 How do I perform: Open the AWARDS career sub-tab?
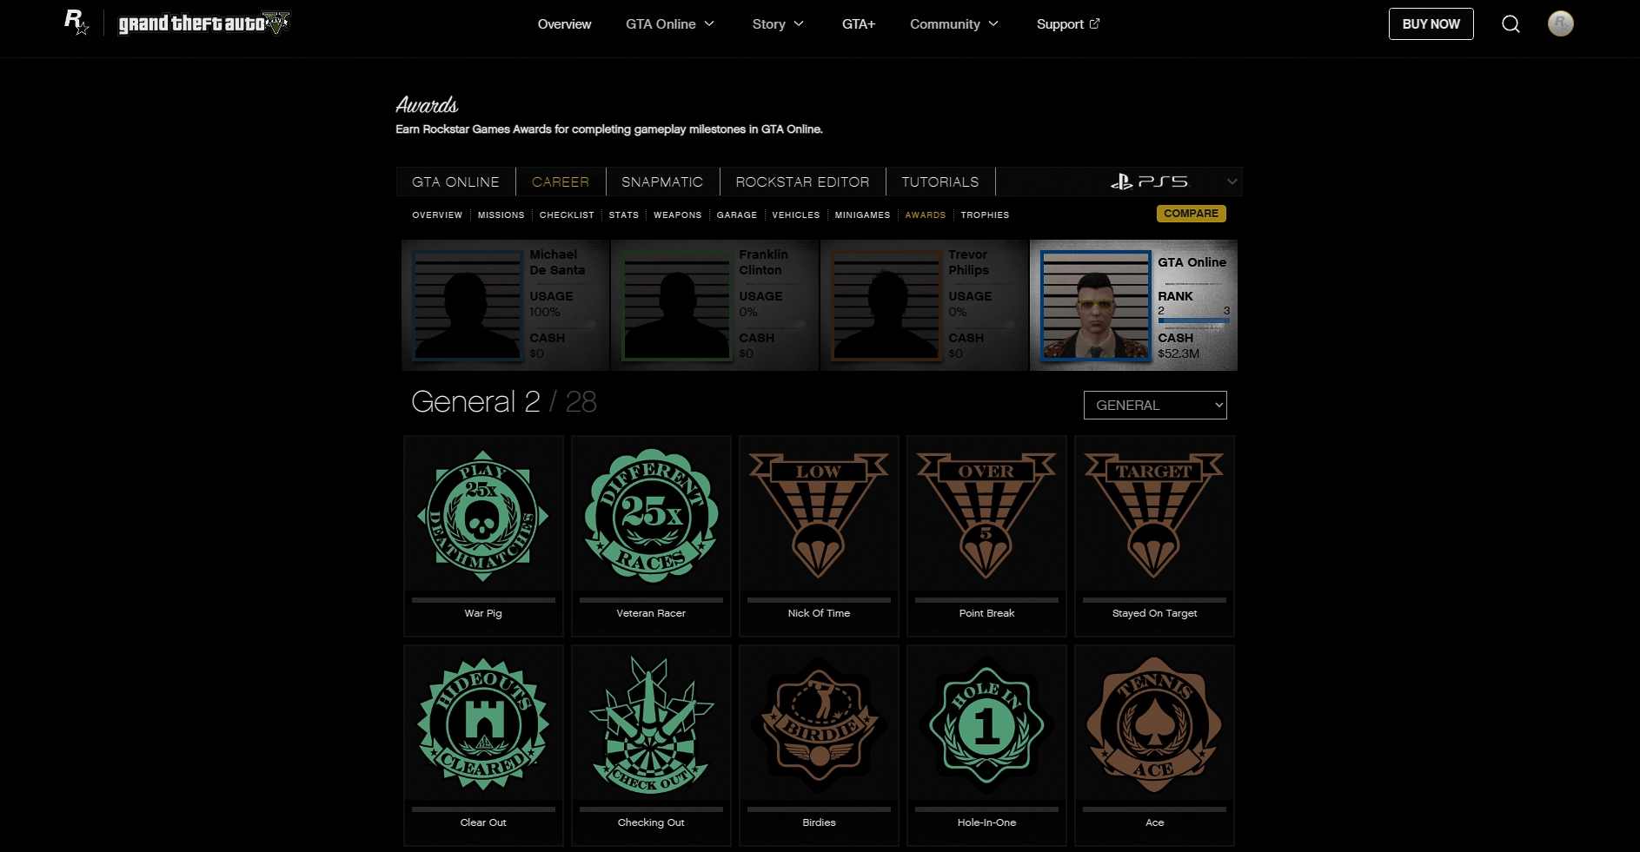coord(925,215)
